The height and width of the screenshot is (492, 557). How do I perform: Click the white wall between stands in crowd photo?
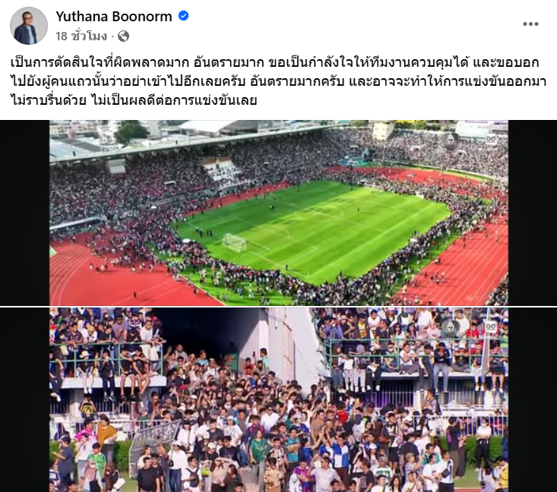tap(290, 350)
